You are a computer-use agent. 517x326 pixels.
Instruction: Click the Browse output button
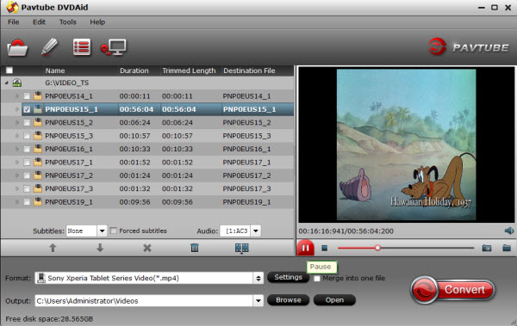[x=288, y=300]
